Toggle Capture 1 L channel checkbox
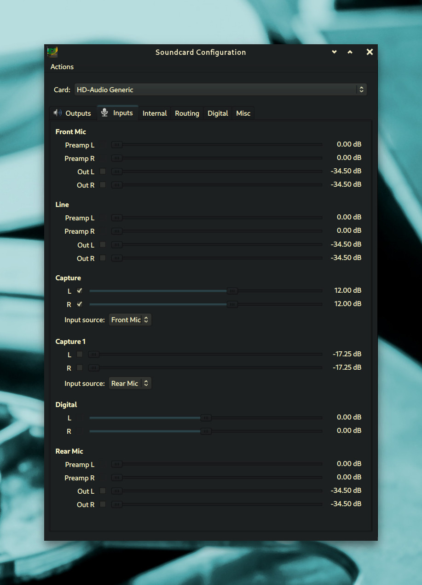The width and height of the screenshot is (422, 585). pos(80,354)
